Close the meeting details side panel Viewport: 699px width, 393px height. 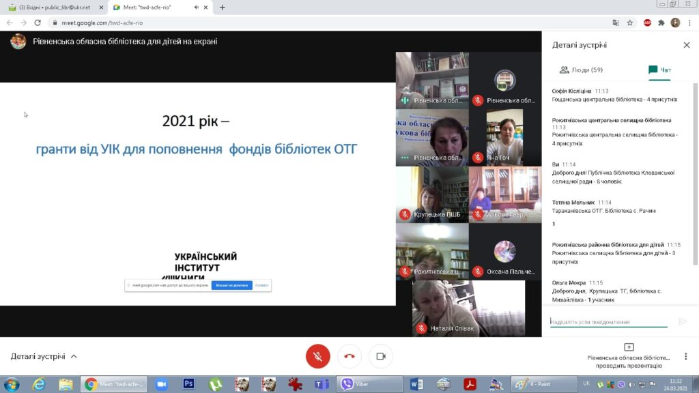(x=686, y=45)
